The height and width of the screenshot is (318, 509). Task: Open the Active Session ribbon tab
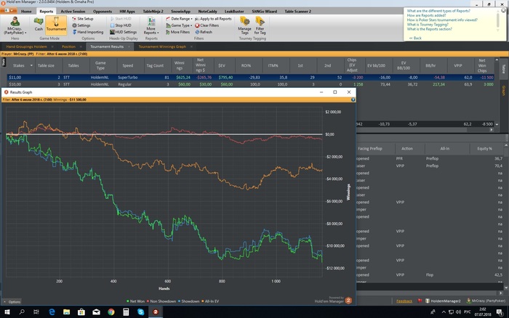coord(73,11)
